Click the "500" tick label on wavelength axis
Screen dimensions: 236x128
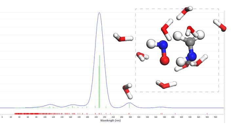[216, 117]
